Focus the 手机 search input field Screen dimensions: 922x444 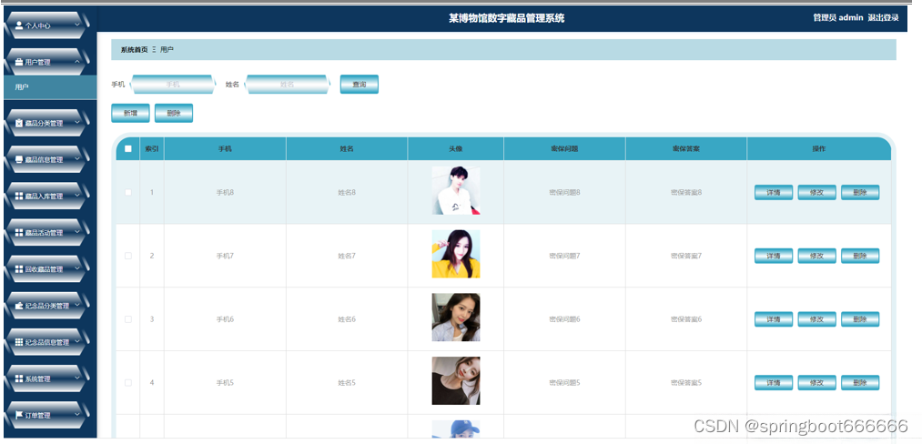click(x=172, y=84)
